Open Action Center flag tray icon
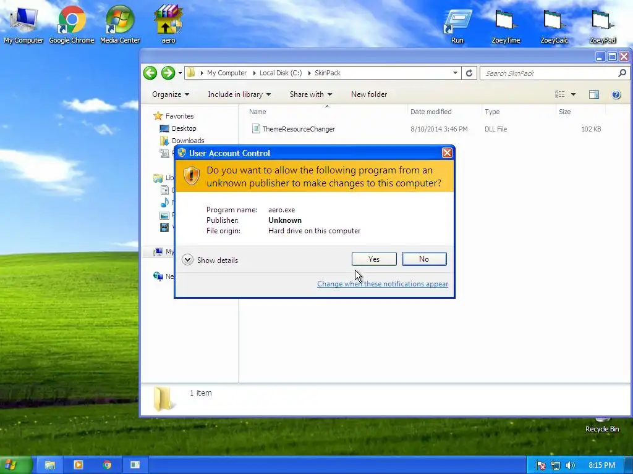 [x=540, y=465]
